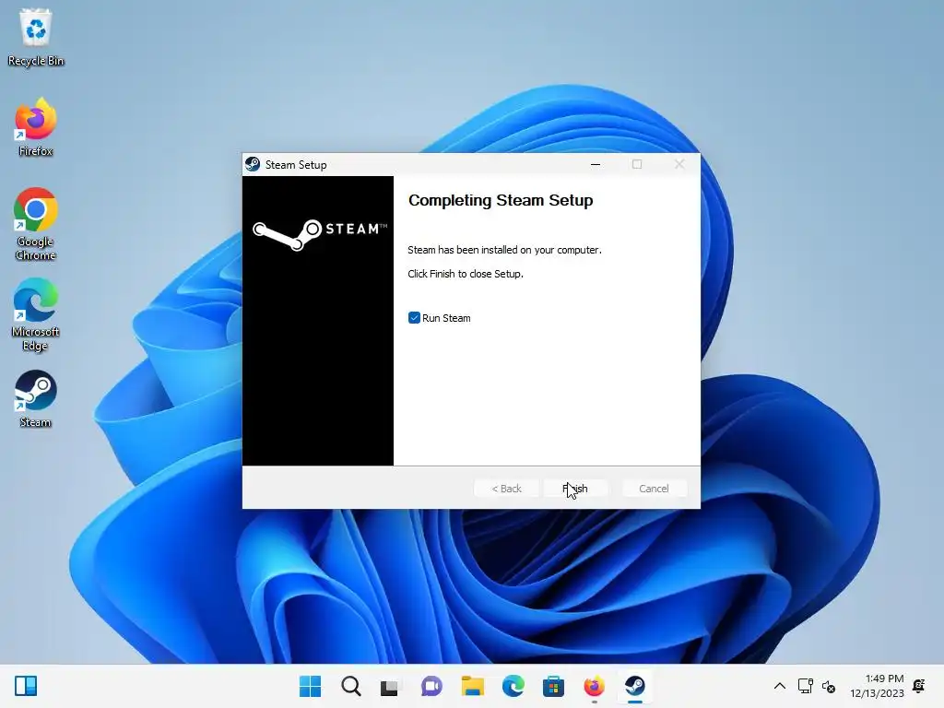Select the Firefox desktop shortcut

click(x=36, y=127)
